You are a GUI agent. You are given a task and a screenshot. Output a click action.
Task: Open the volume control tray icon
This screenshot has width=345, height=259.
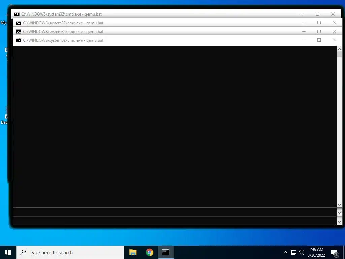(302, 252)
